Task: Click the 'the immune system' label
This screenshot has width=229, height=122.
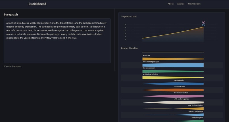Action: point(181,93)
